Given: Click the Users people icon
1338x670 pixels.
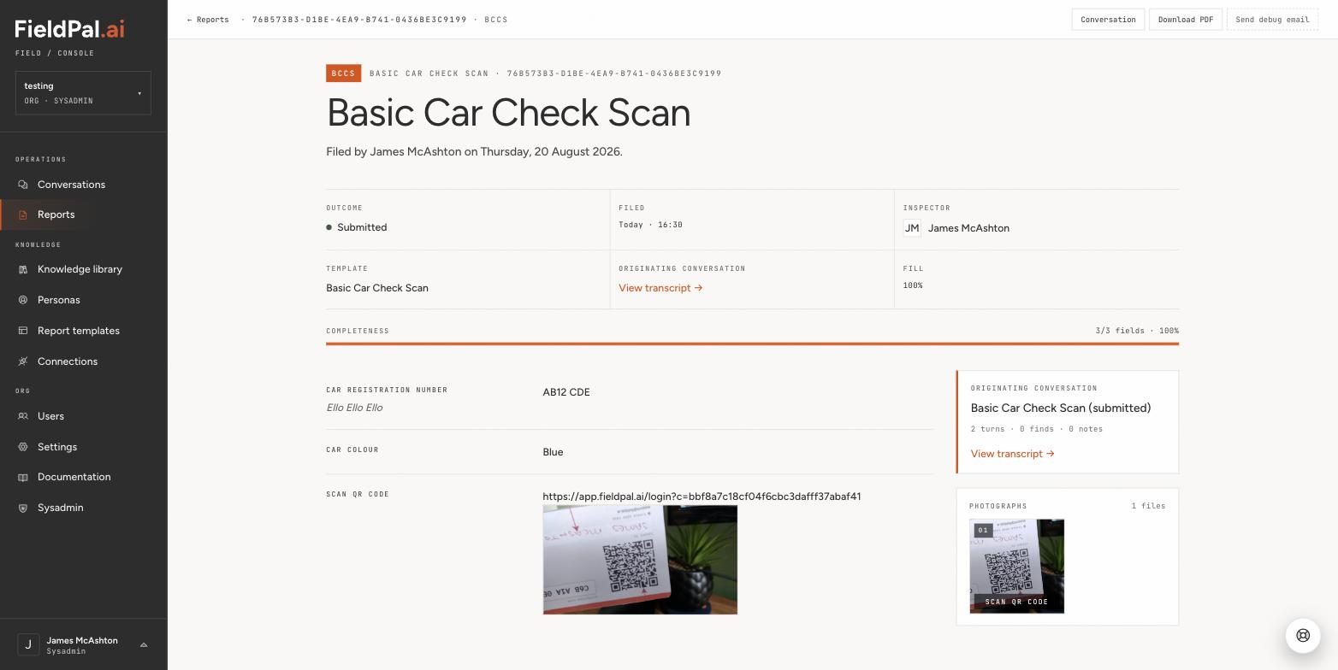Looking at the screenshot, I should pos(23,416).
